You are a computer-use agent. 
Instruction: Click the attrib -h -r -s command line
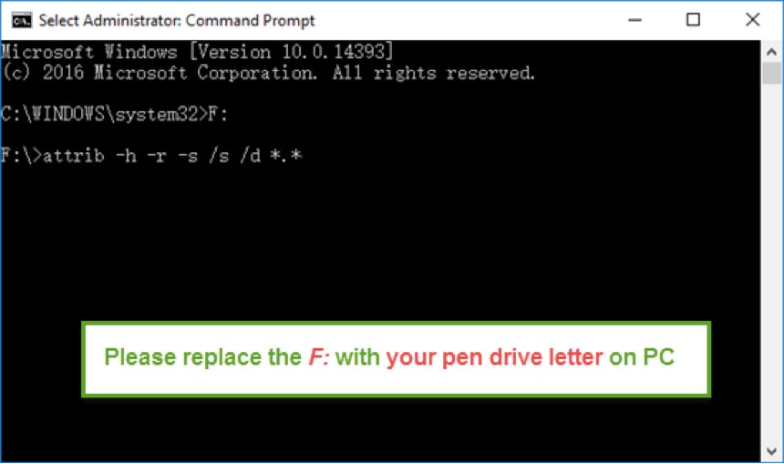(x=151, y=156)
